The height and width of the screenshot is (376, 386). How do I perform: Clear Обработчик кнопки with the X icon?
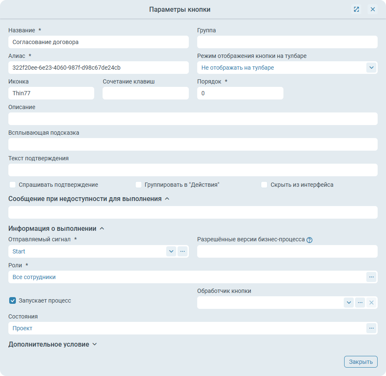371,303
